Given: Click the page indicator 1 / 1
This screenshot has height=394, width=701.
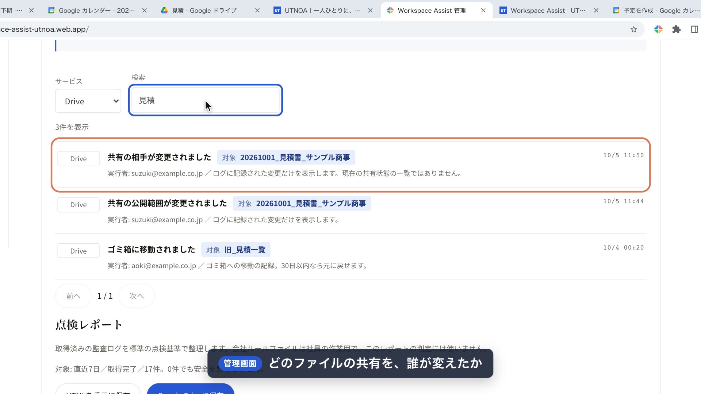Looking at the screenshot, I should (105, 296).
